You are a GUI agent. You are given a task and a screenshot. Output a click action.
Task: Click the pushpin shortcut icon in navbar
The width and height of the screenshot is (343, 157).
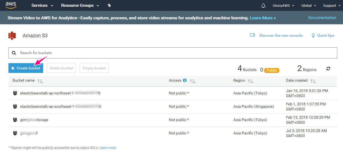[x=109, y=5]
